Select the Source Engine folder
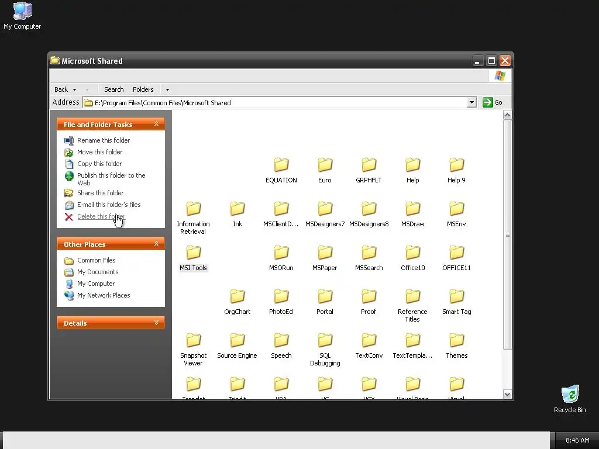The image size is (599, 449). click(237, 346)
